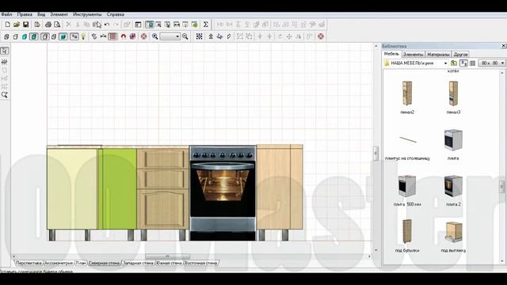Select the arrow selection tool in left sidebar
Image resolution: width=507 pixels, height=285 pixels.
coord(5,51)
